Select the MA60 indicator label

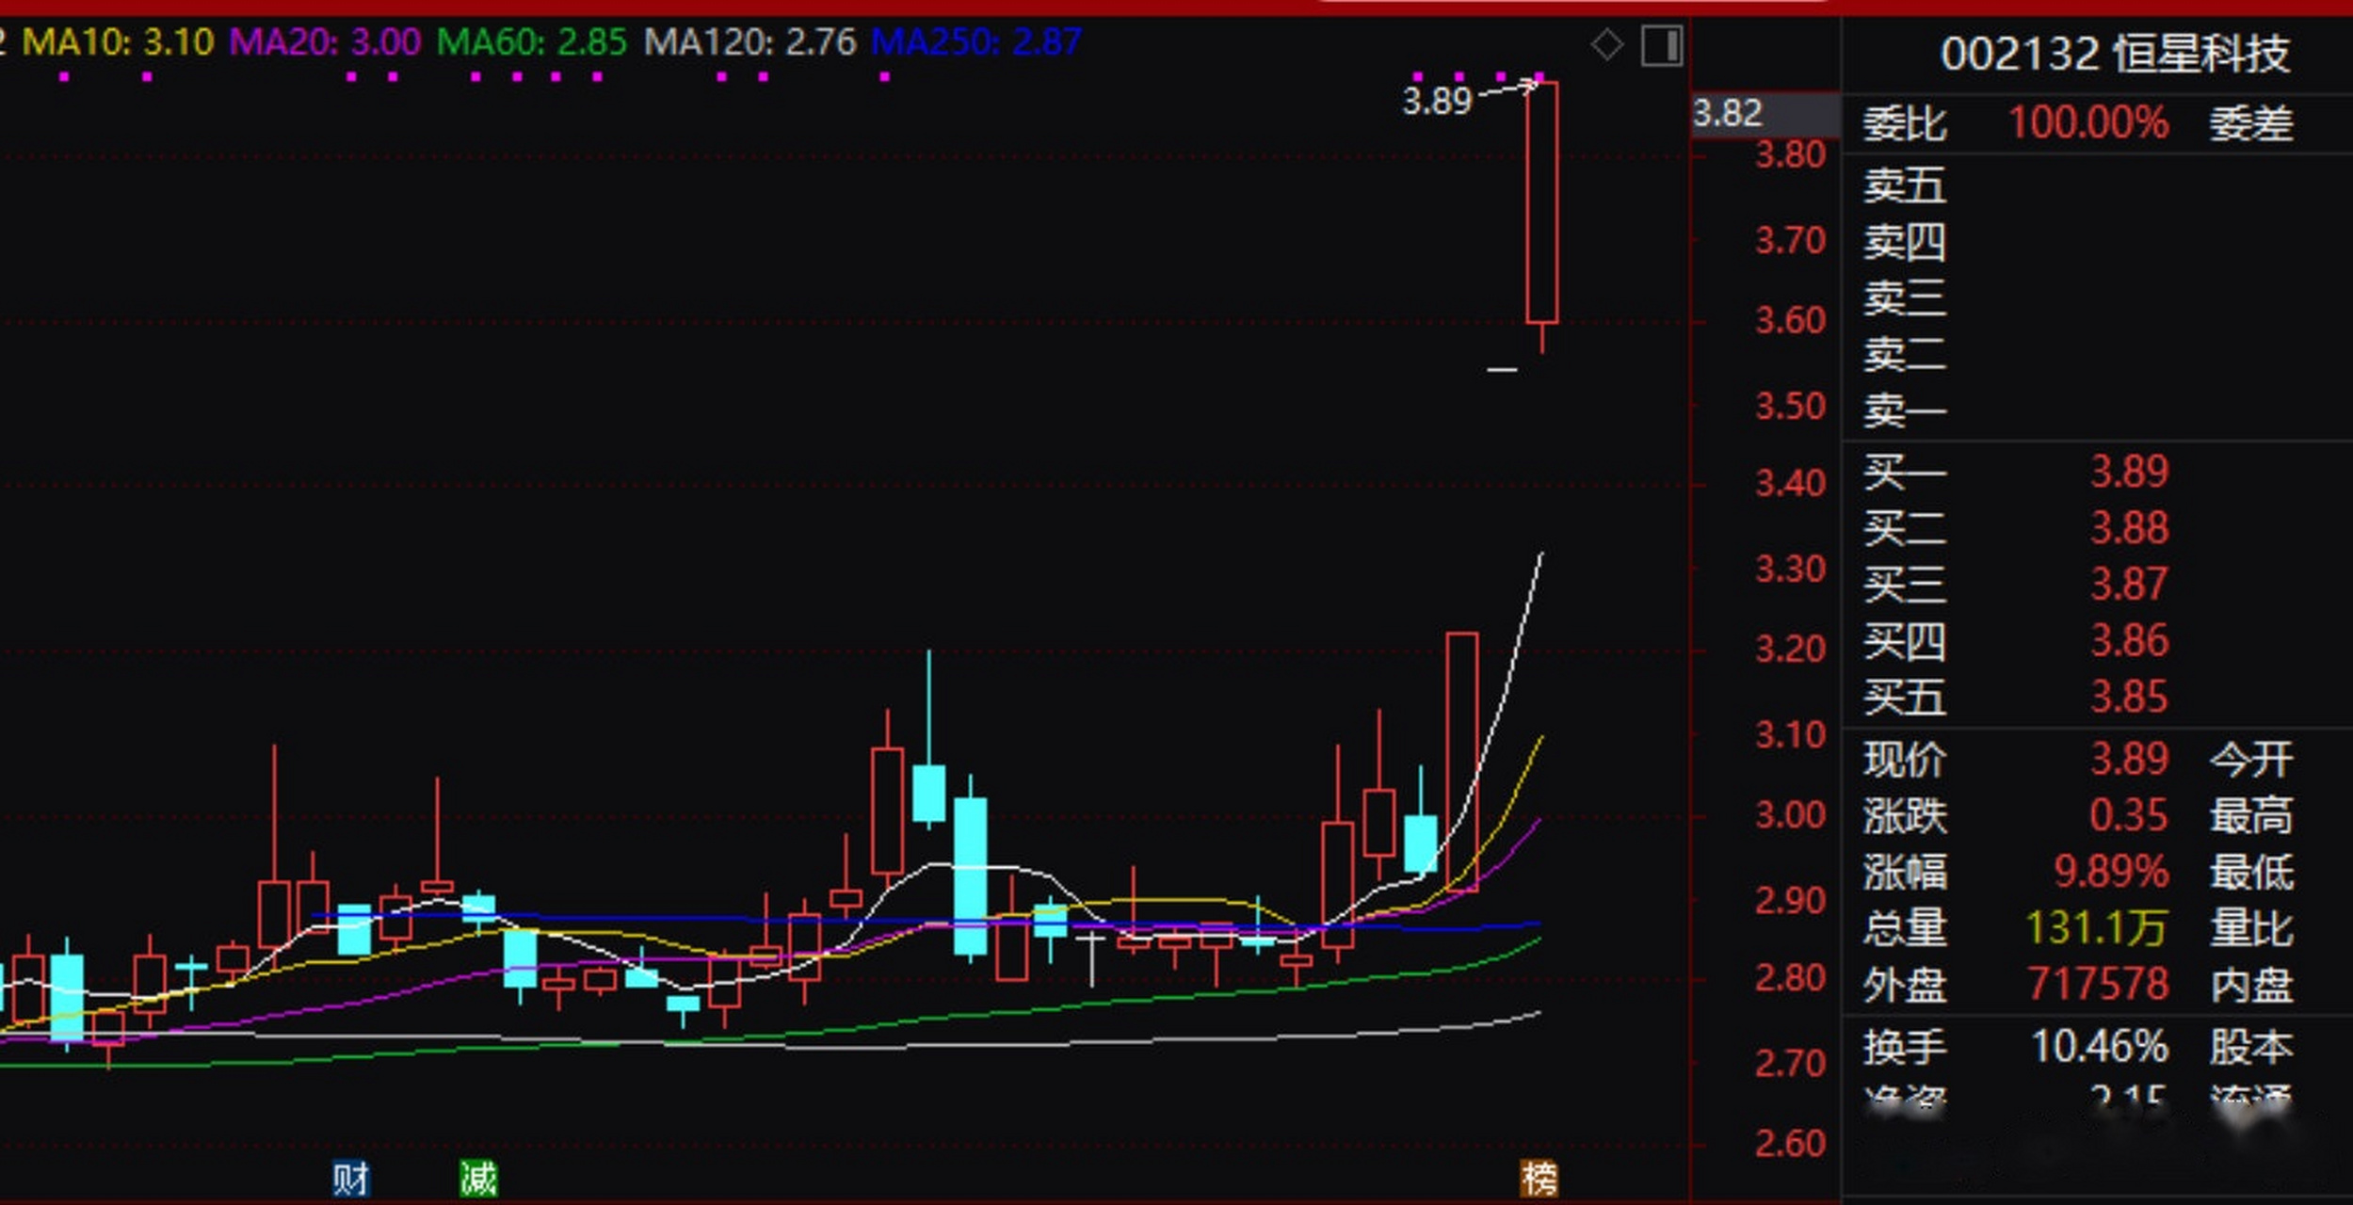[x=532, y=42]
